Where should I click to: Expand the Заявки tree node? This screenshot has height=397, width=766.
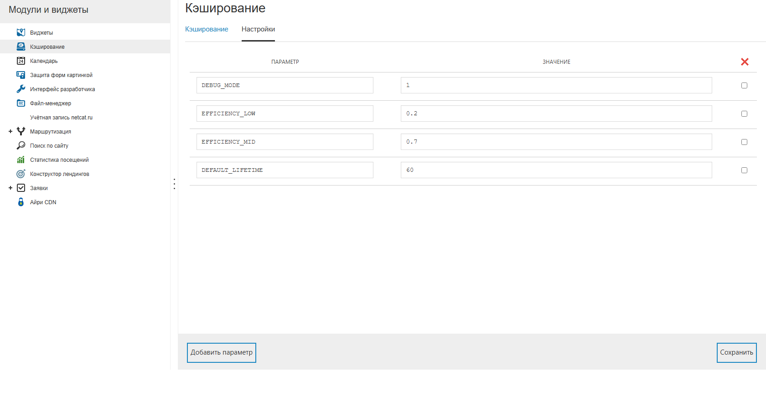pyautogui.click(x=10, y=188)
